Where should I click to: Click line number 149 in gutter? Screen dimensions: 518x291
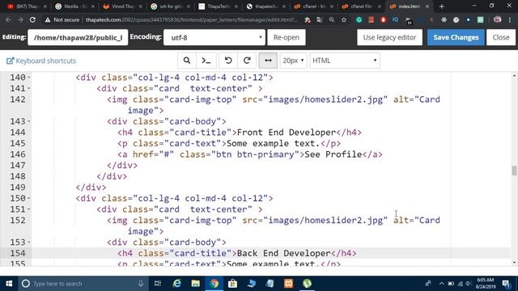pyautogui.click(x=18, y=187)
